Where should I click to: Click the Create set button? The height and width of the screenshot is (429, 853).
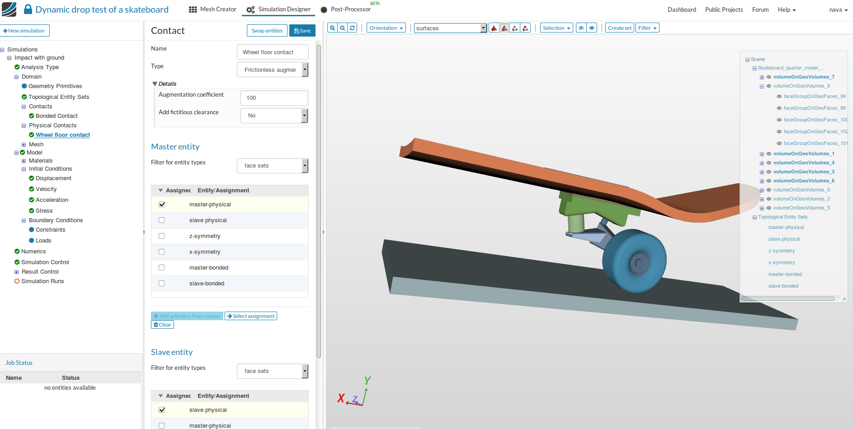coord(619,28)
